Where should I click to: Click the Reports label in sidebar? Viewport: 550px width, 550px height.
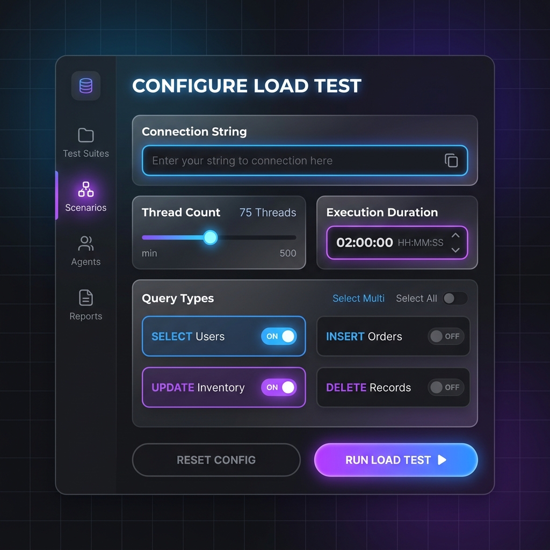coord(86,316)
